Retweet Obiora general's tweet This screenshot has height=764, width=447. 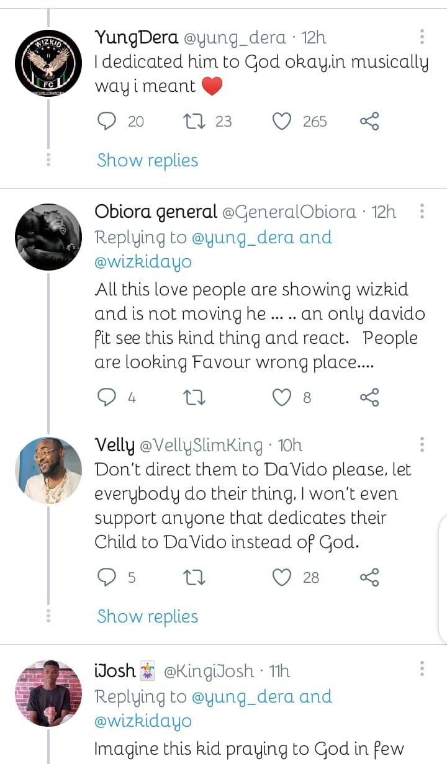coord(197,397)
